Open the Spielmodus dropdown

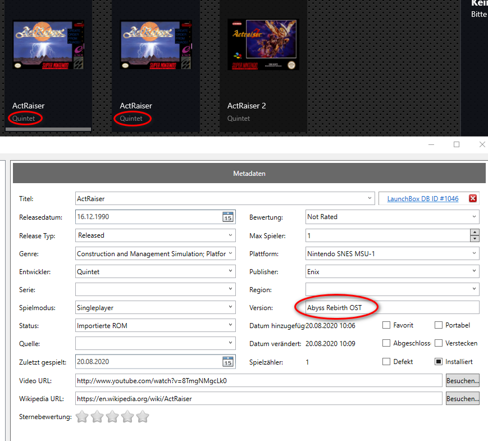point(230,307)
